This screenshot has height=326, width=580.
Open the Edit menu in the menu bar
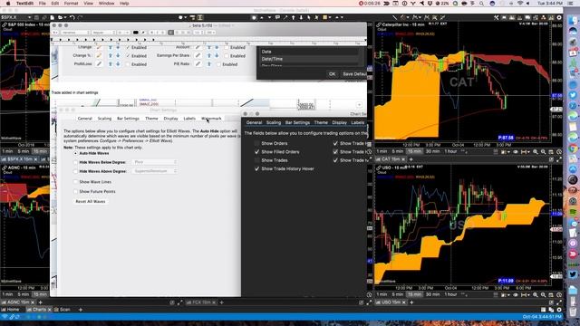click(54, 4)
